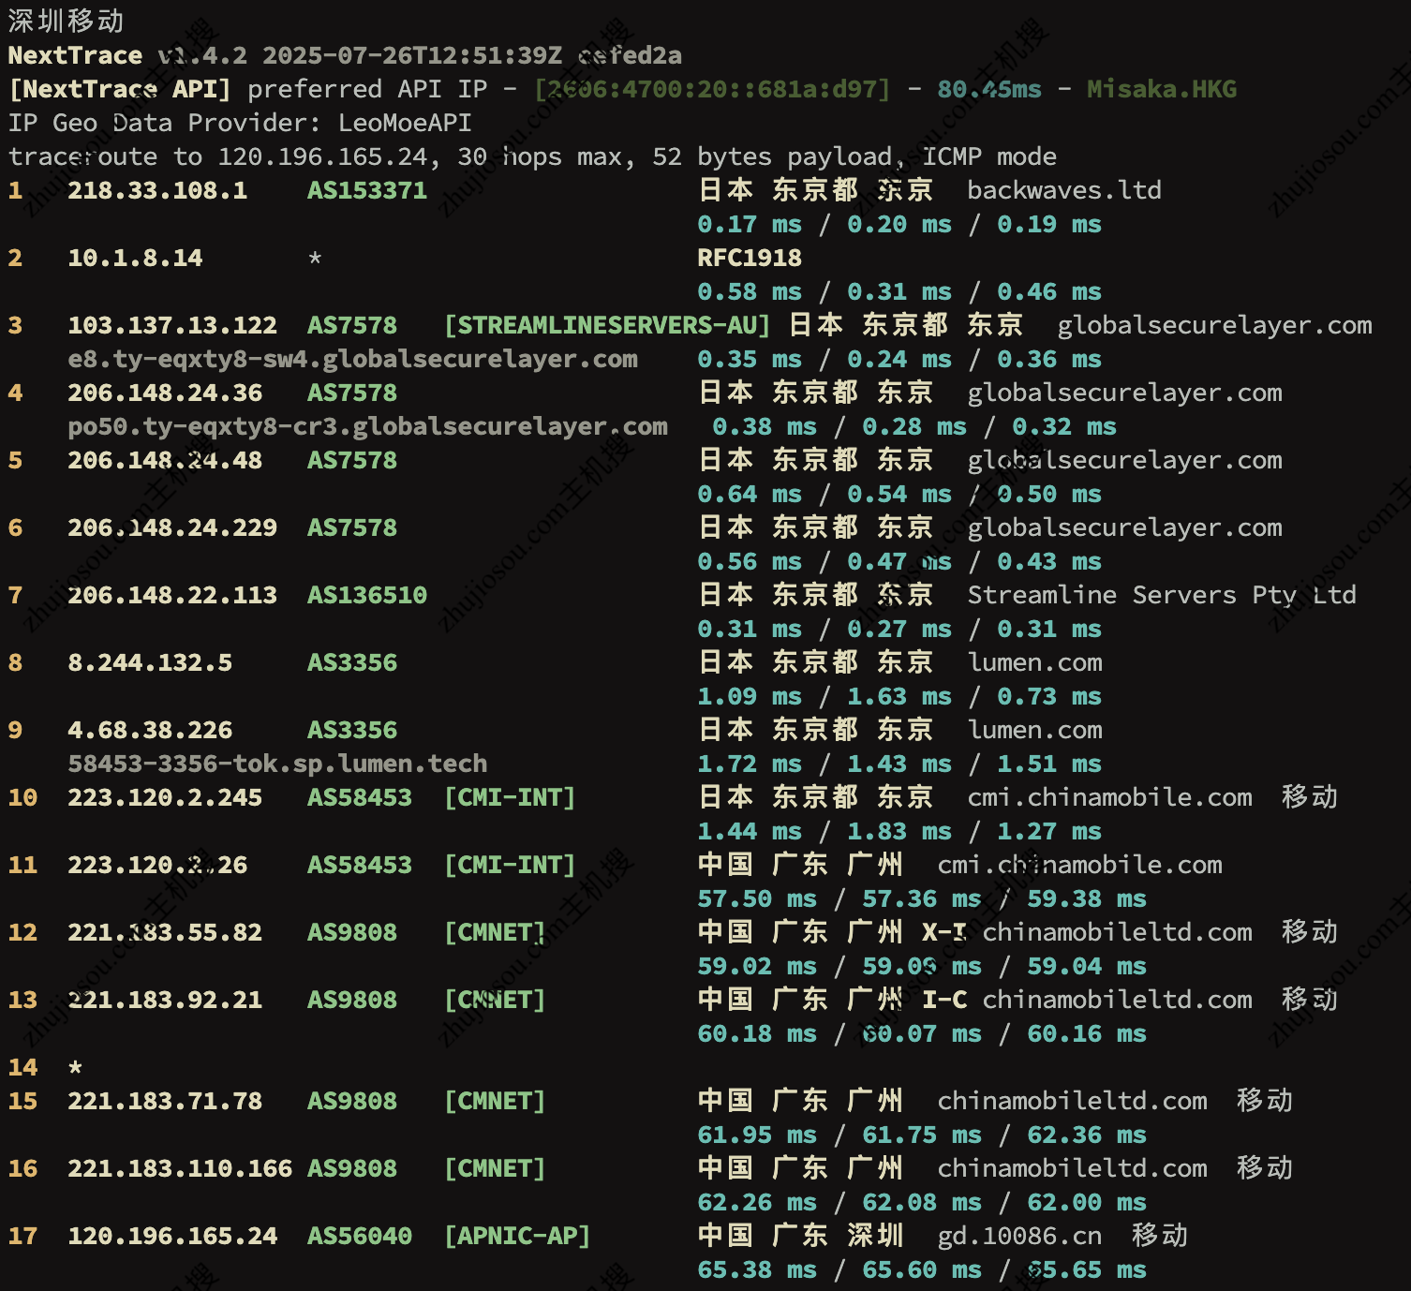Click the LeoMoeAPI provider name
This screenshot has width=1411, height=1291.
(405, 123)
